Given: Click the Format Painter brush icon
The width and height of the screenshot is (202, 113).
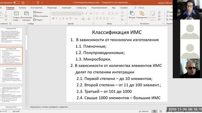Looking at the screenshot, I should pyautogui.click(x=6, y=19).
